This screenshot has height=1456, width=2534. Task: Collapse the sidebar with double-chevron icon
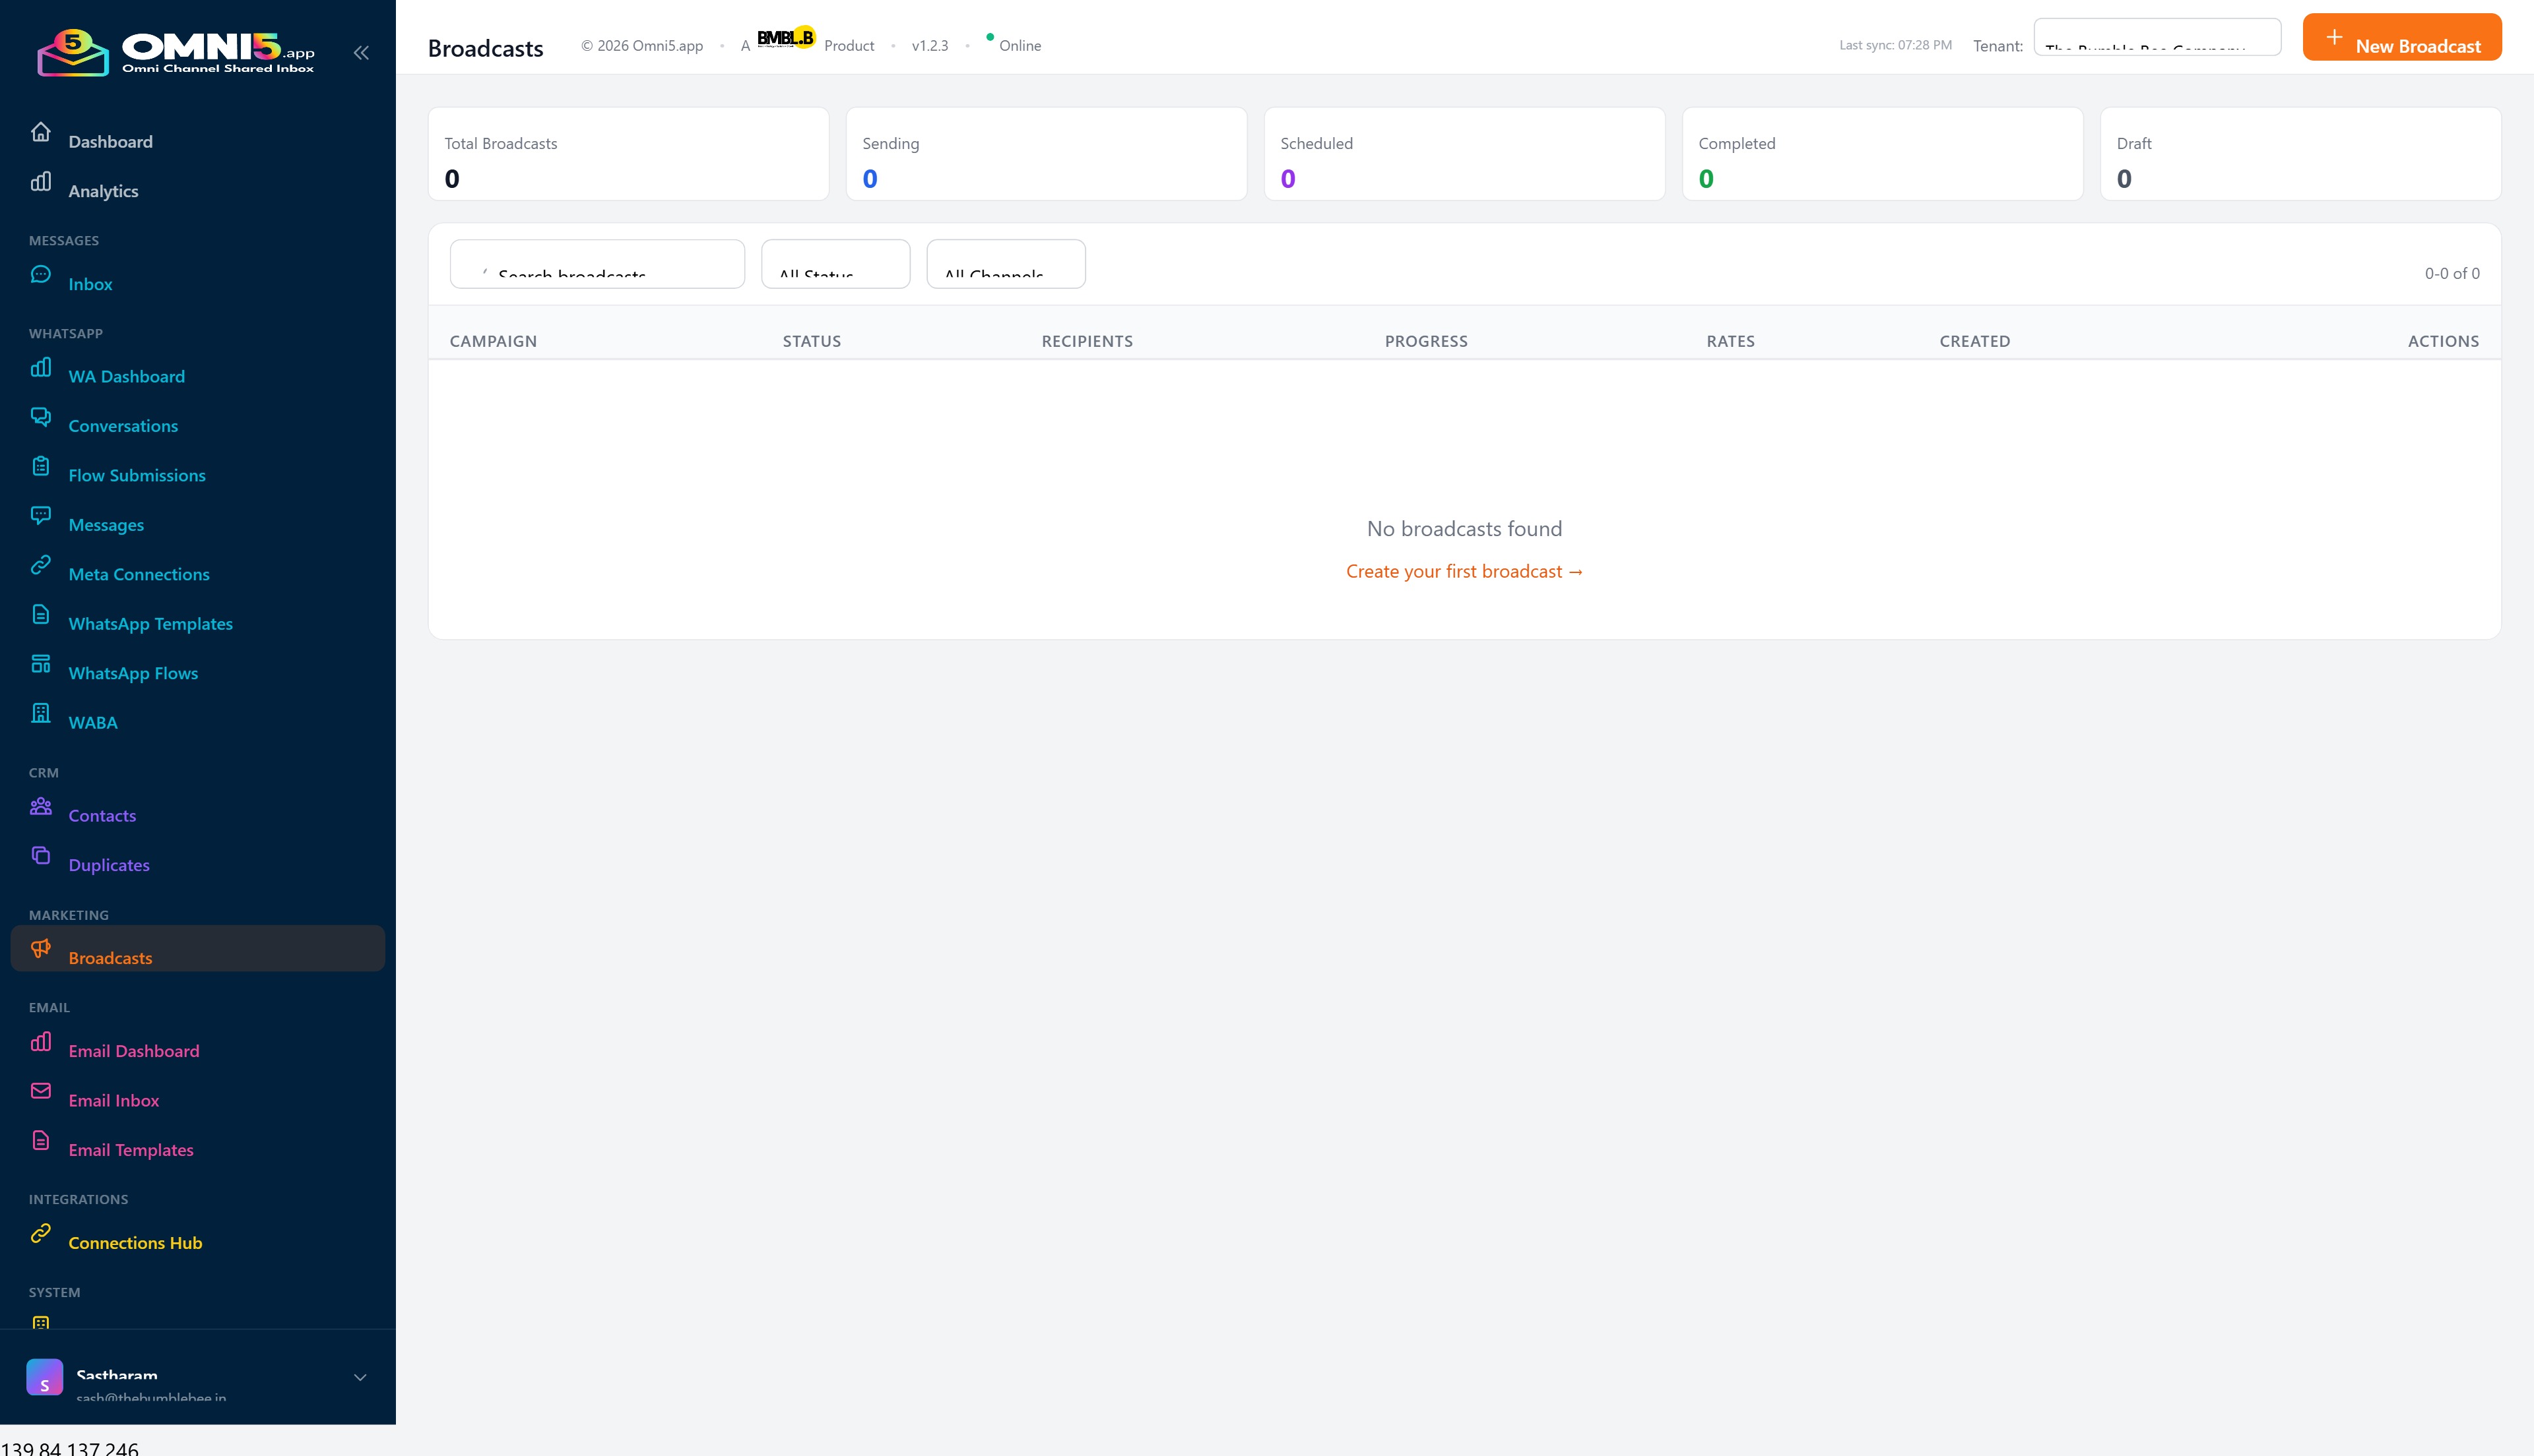(361, 53)
